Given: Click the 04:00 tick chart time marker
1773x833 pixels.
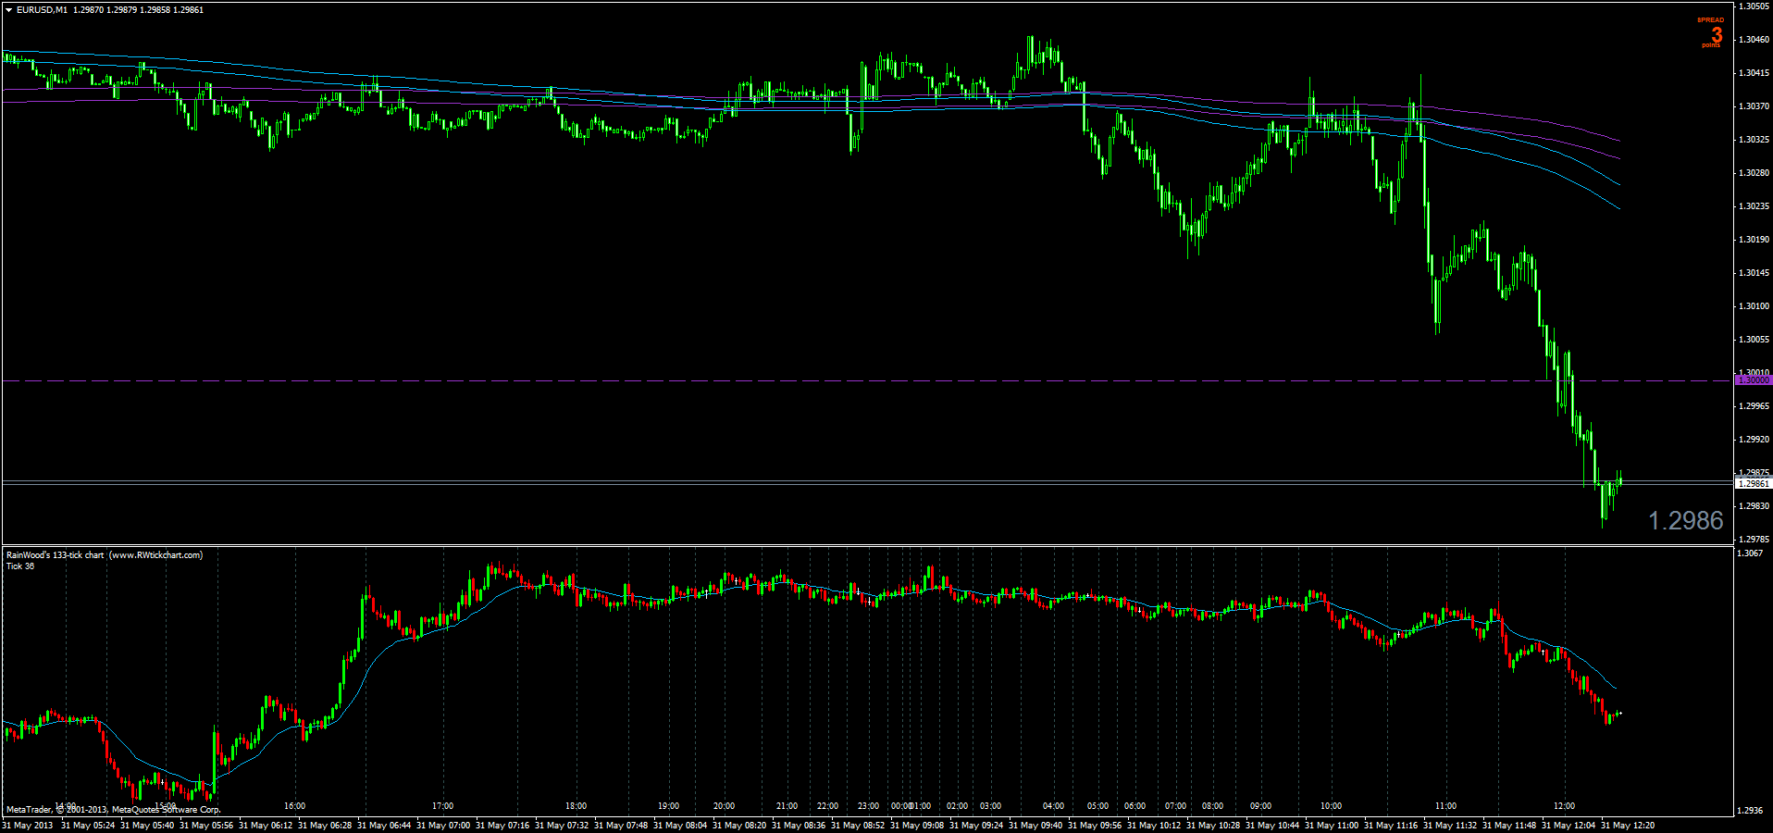Looking at the screenshot, I should tap(1053, 806).
